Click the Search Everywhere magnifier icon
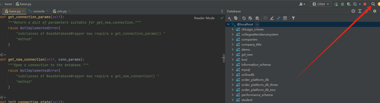 click(373, 4)
